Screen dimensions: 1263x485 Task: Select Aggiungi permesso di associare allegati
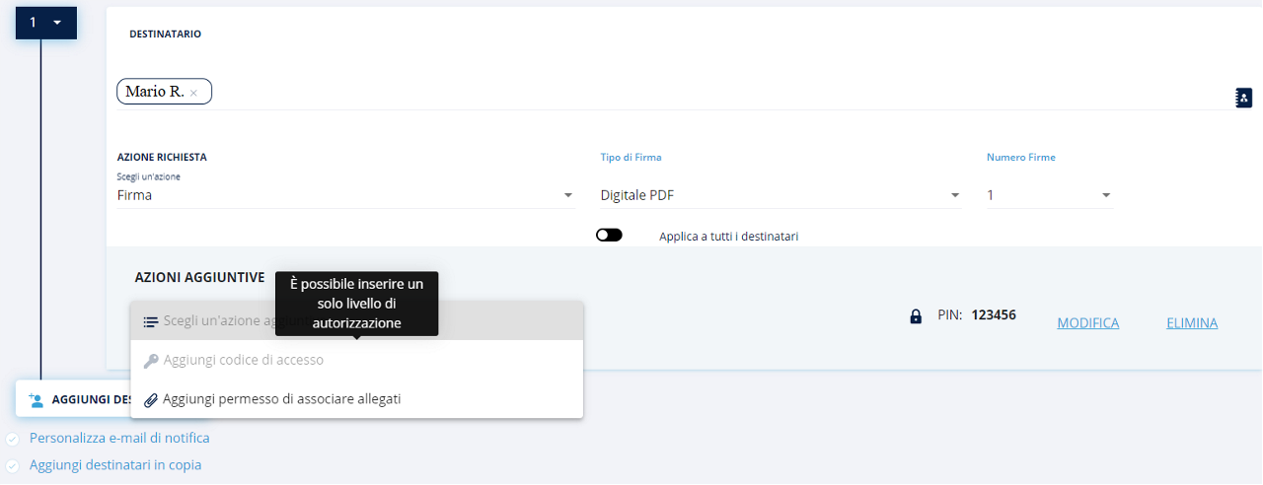(281, 399)
